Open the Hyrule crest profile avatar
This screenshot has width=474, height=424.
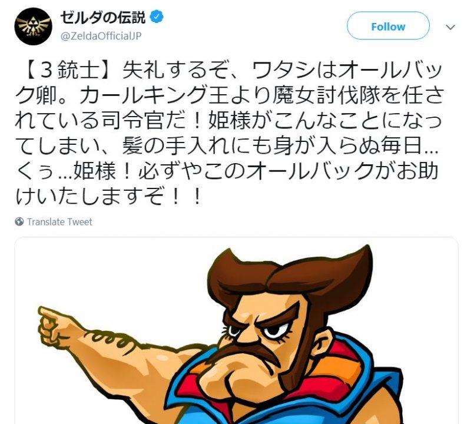pos(33,26)
